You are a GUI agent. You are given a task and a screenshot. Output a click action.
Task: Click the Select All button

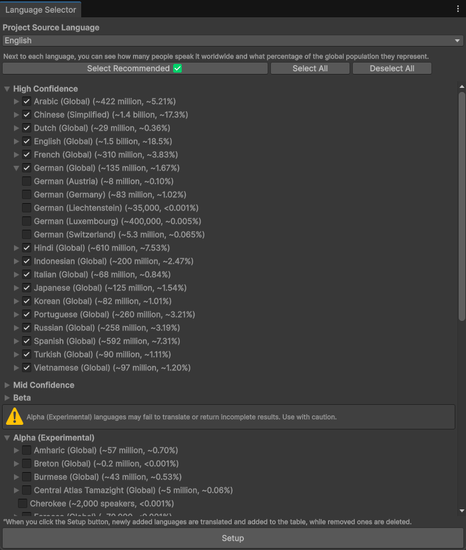pyautogui.click(x=310, y=68)
